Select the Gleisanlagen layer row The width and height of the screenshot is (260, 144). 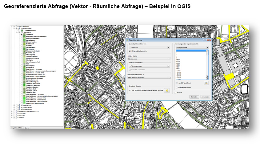pyautogui.click(x=31, y=47)
